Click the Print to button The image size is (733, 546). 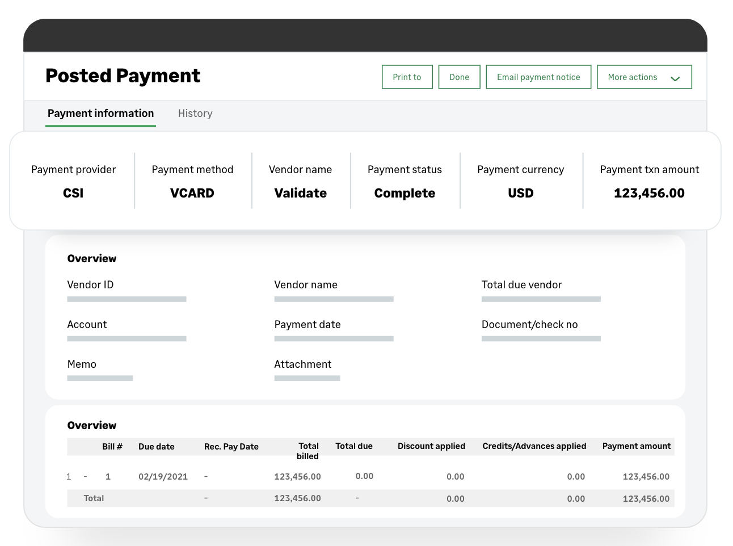pos(407,77)
